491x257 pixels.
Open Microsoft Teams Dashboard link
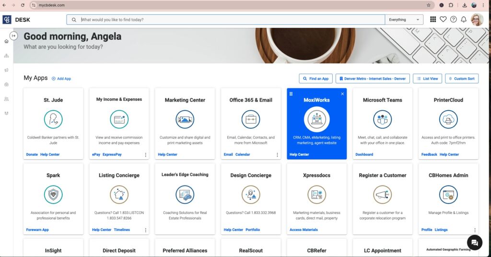pyautogui.click(x=364, y=154)
